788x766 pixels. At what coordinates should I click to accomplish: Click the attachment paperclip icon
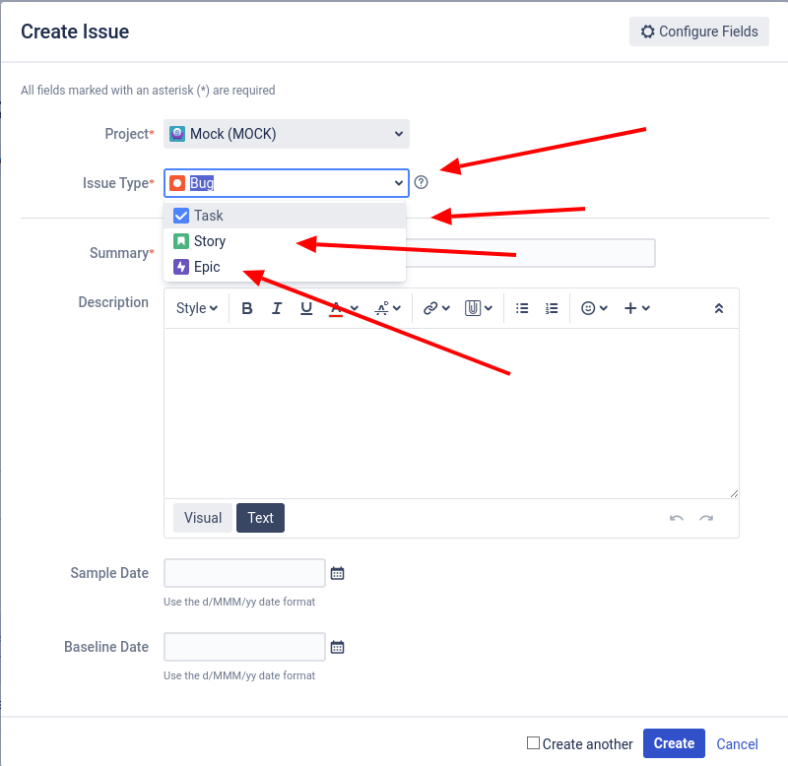473,308
